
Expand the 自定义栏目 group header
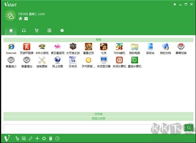click(98, 119)
